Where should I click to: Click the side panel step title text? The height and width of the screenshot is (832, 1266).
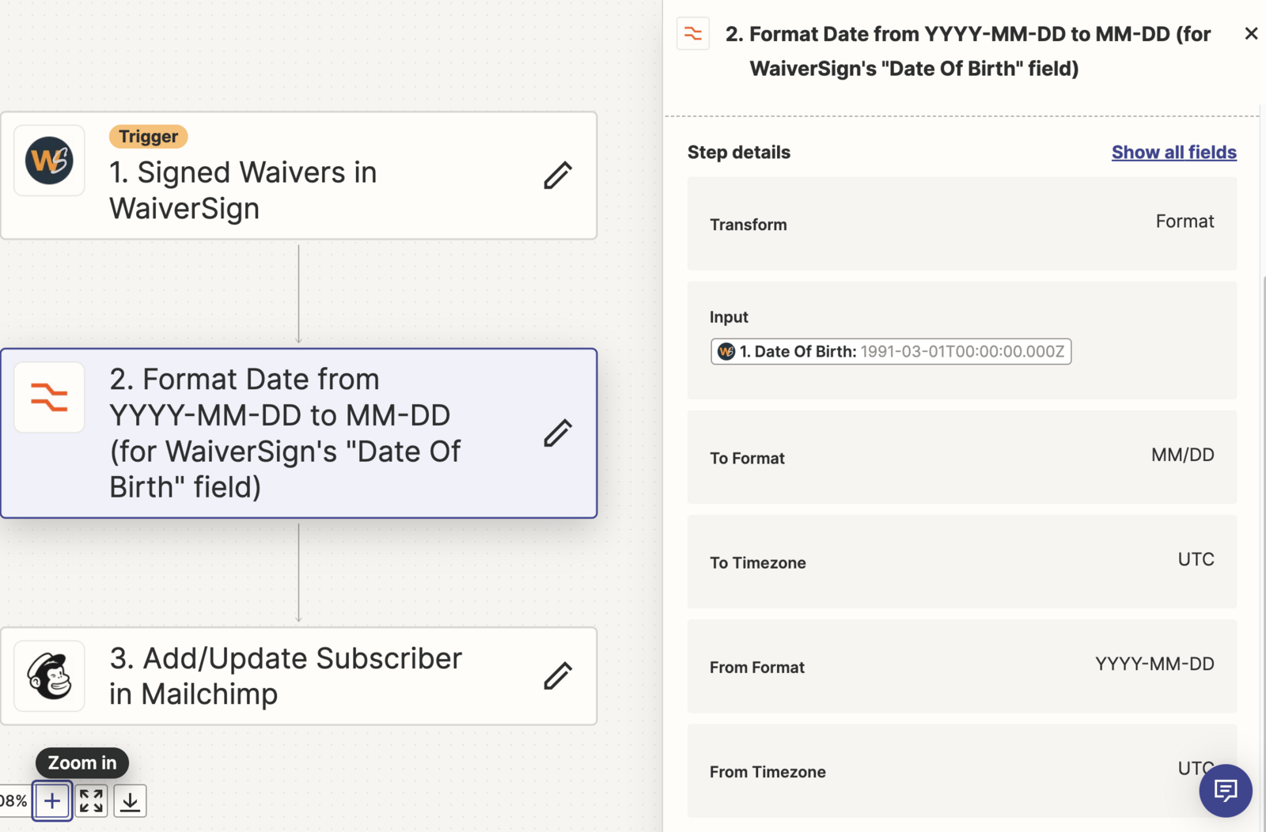[x=968, y=51]
